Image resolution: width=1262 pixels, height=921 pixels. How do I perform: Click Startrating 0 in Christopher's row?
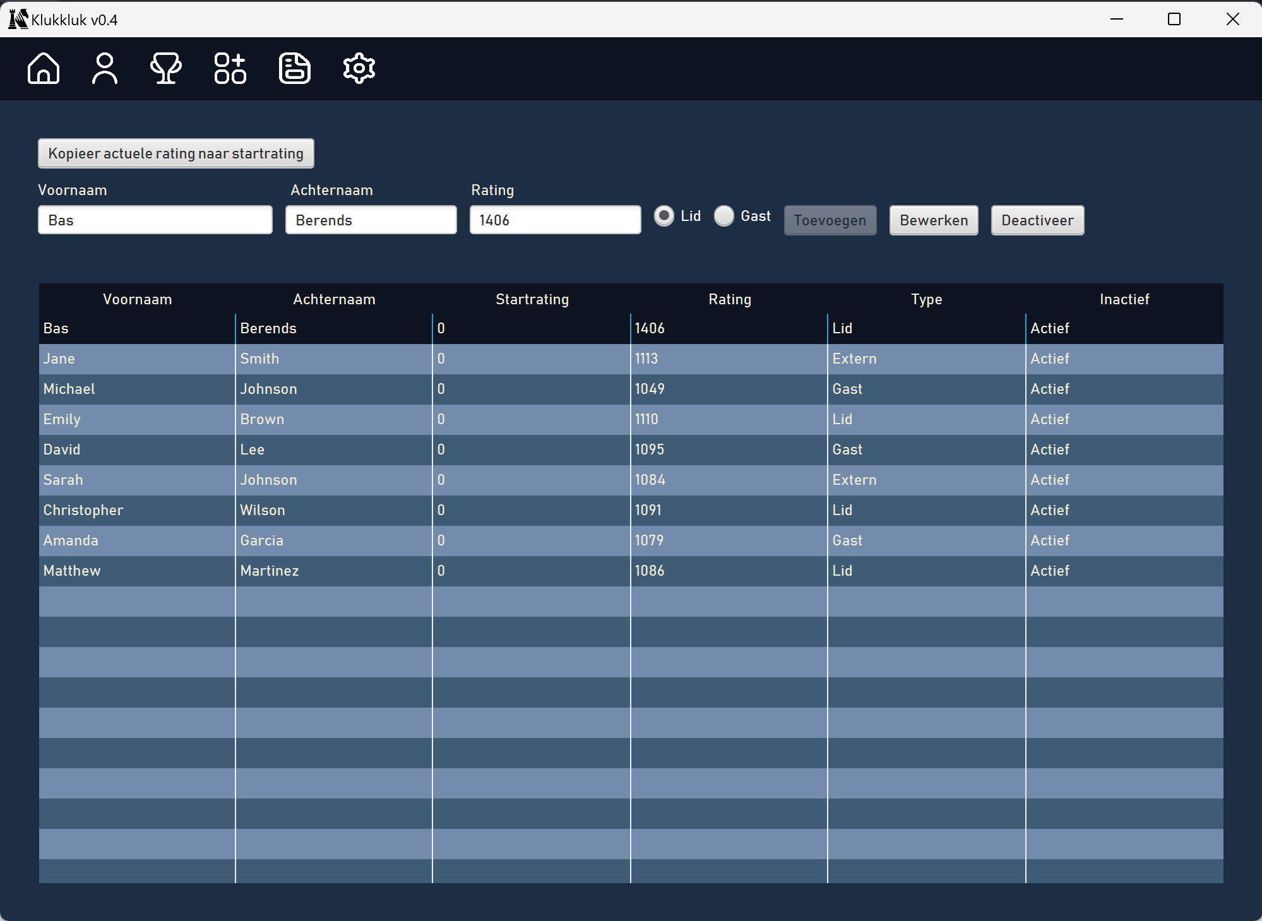tap(532, 510)
